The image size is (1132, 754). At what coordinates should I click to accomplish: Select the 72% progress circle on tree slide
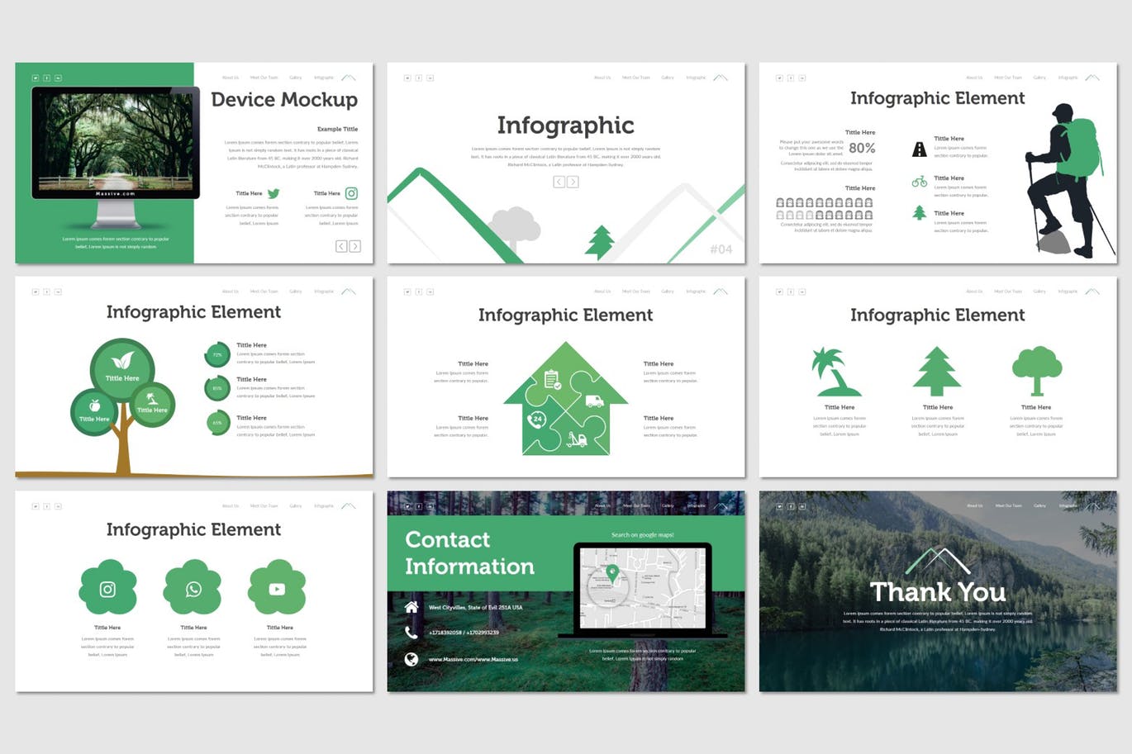point(217,354)
